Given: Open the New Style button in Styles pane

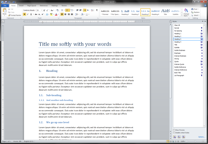Looking at the screenshot, I should coord(174,137).
